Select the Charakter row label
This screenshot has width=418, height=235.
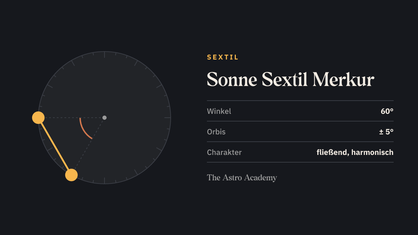pyautogui.click(x=224, y=152)
